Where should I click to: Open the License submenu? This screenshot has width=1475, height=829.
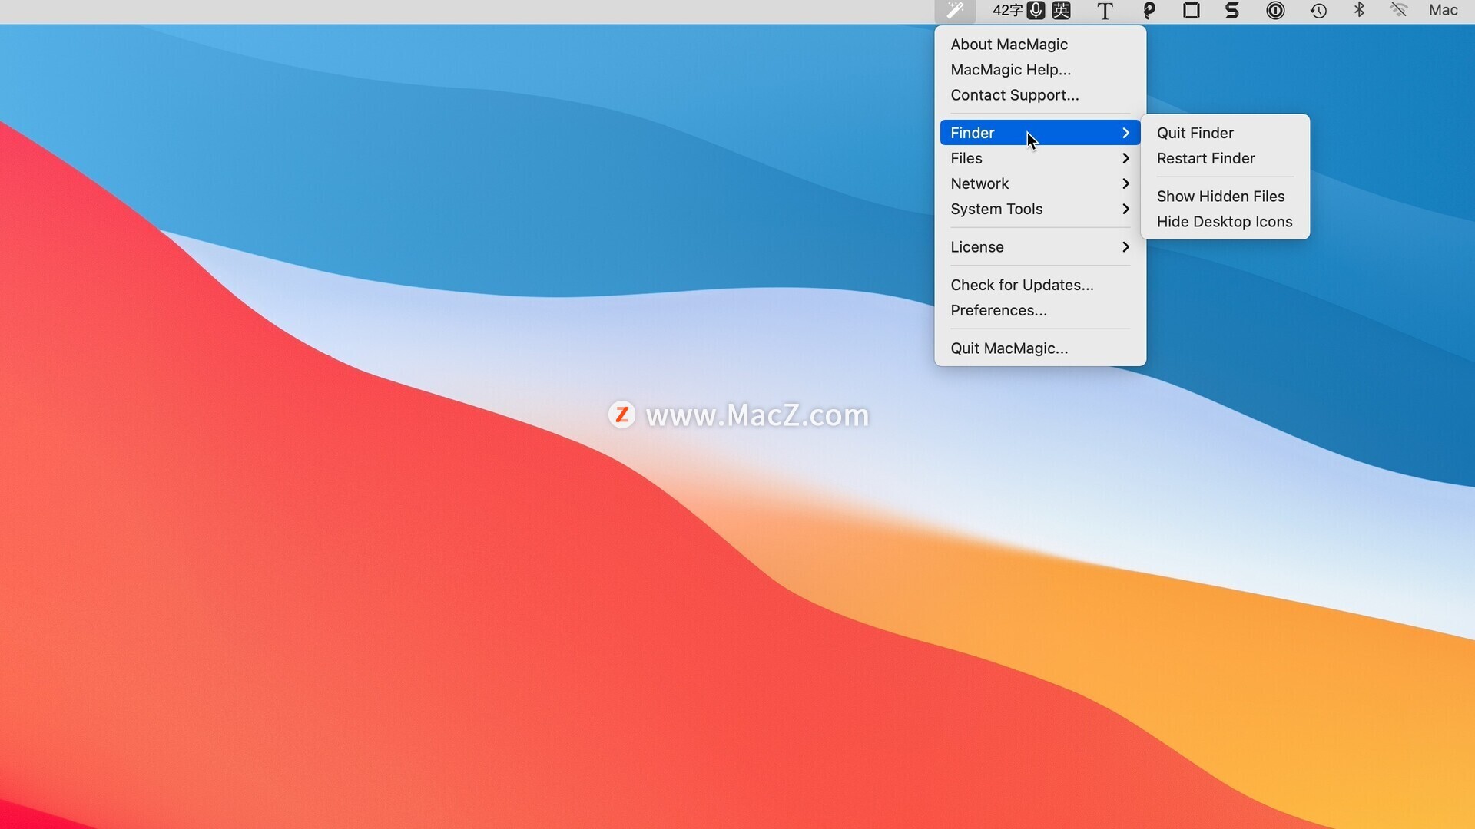pos(1040,247)
